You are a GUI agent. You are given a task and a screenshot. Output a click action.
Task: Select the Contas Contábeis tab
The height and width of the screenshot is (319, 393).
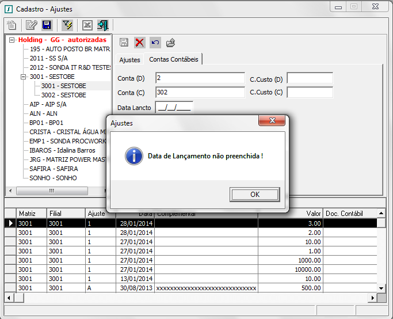point(173,59)
